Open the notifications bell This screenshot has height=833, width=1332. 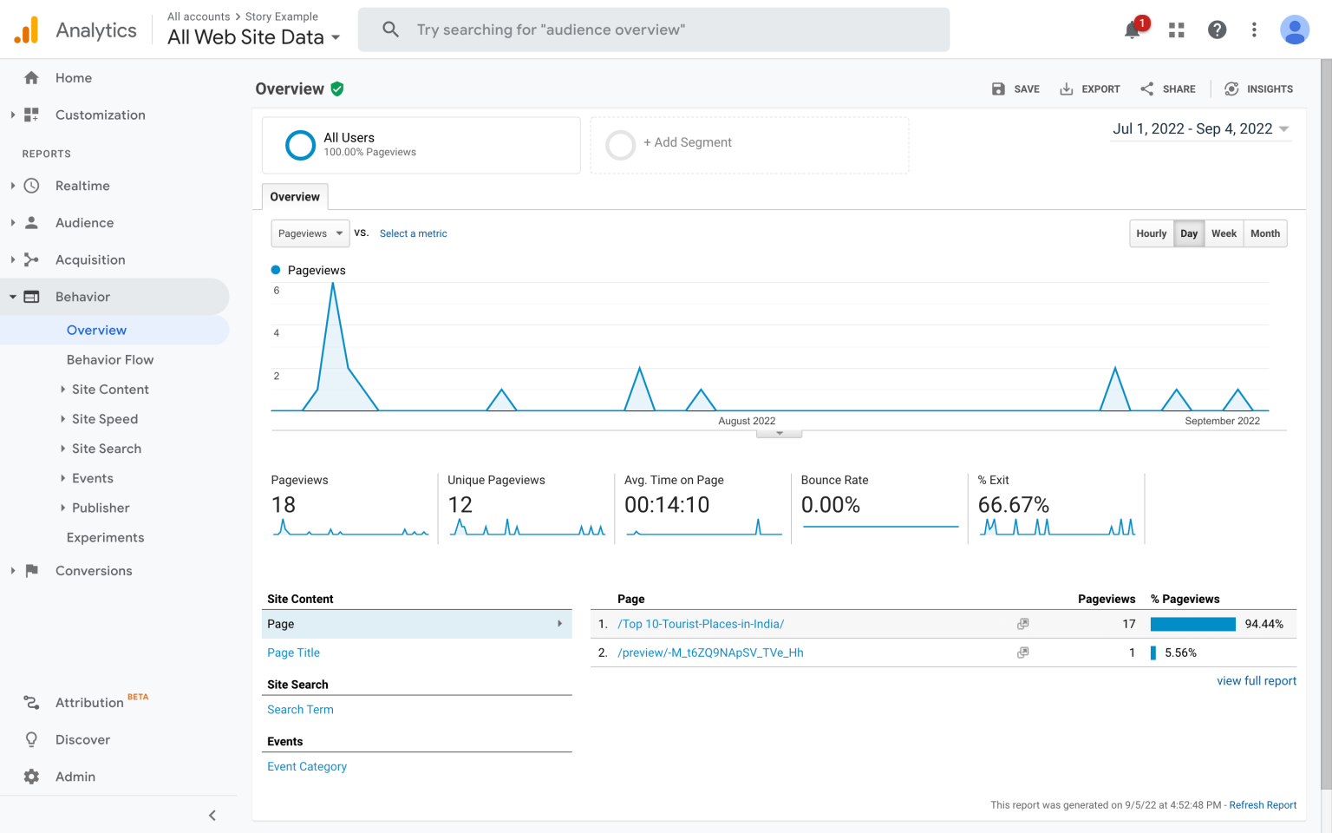click(1133, 29)
